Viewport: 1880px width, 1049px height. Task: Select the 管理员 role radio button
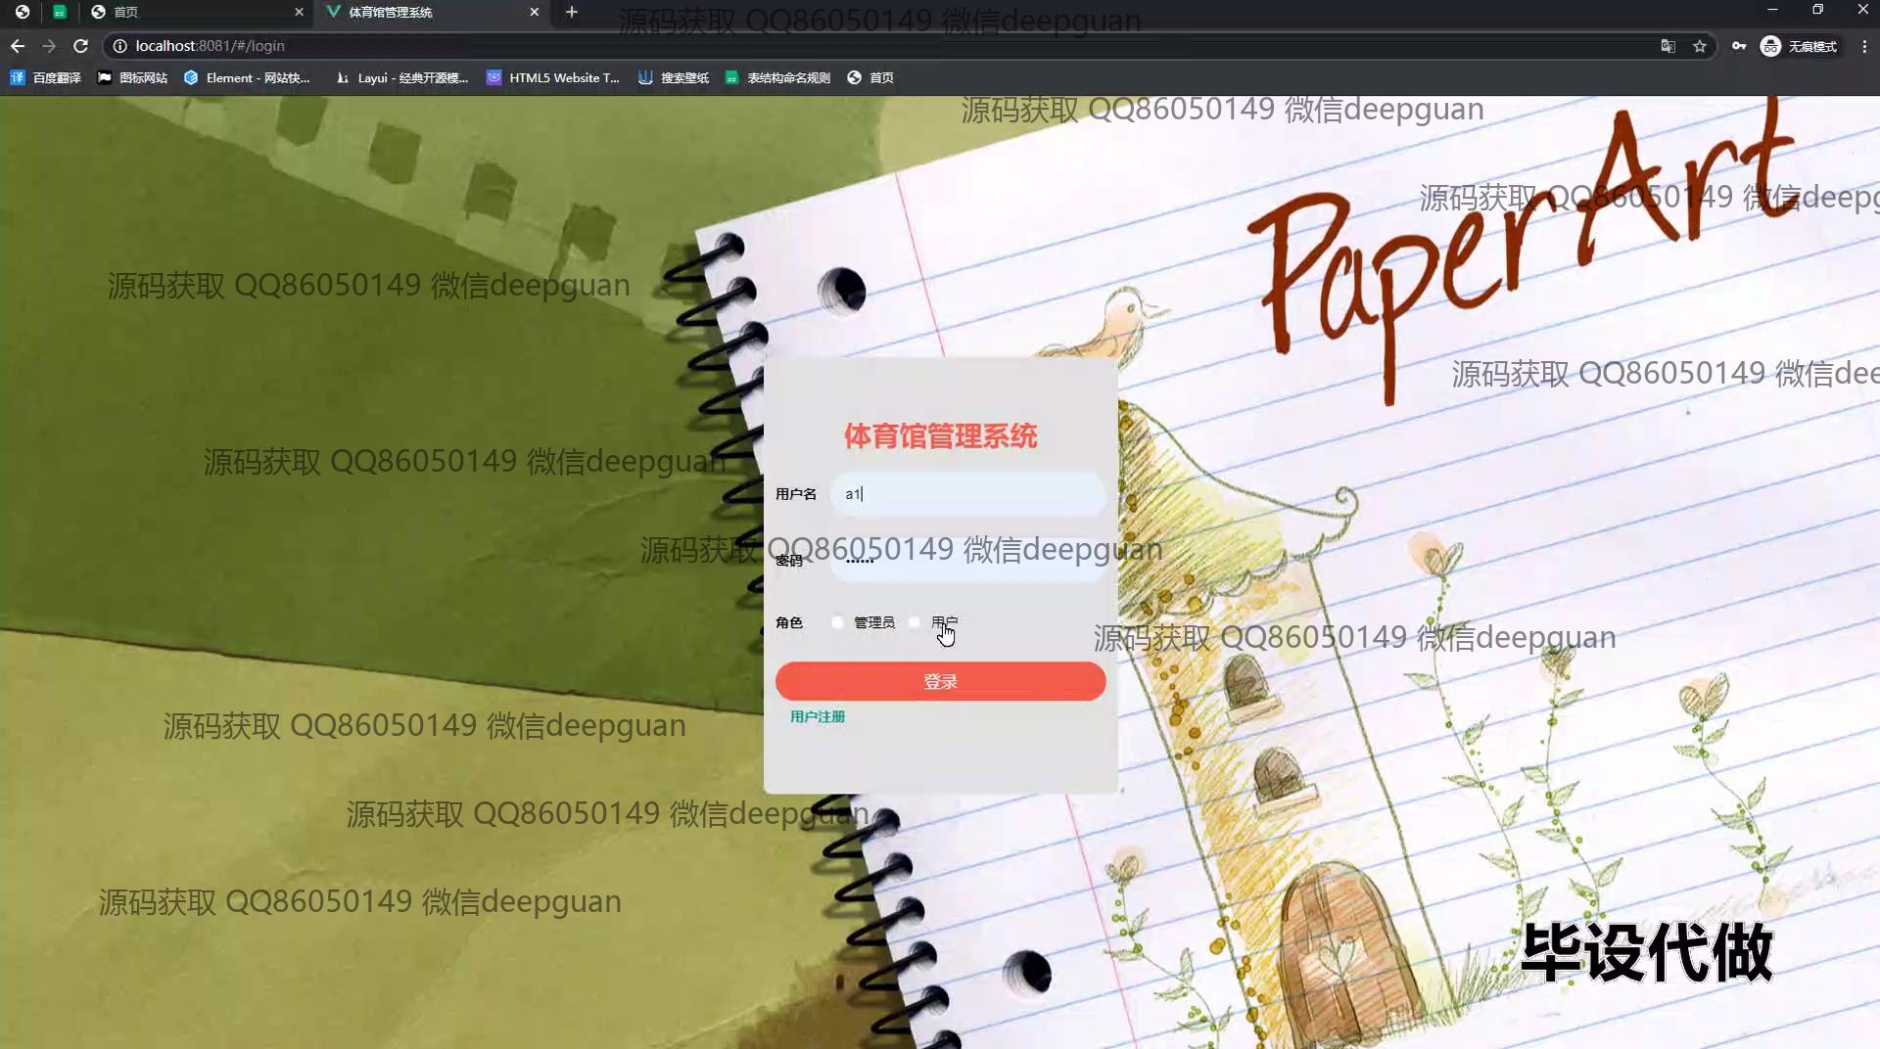click(837, 622)
